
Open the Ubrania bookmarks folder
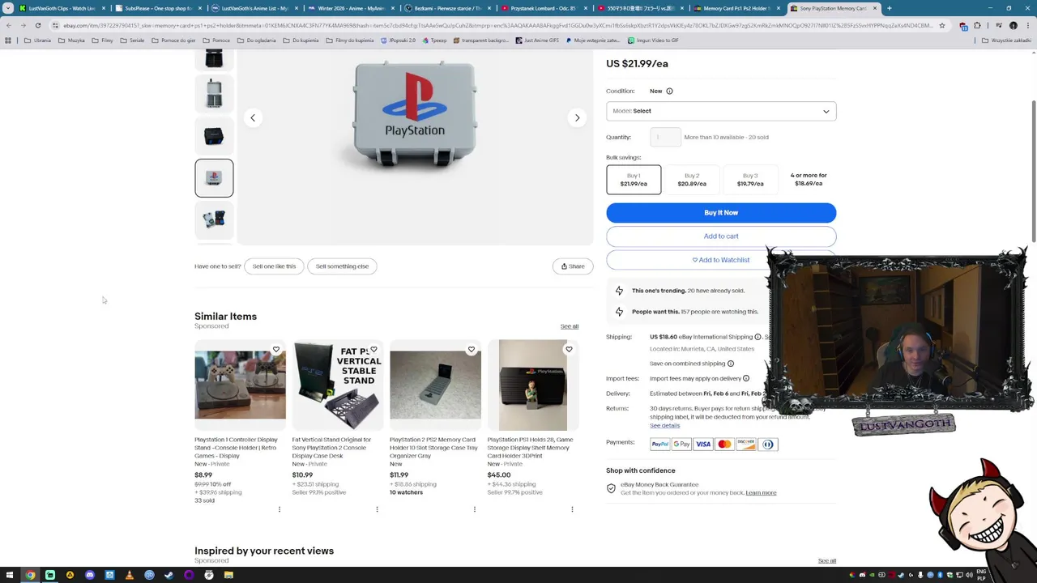click(37, 40)
